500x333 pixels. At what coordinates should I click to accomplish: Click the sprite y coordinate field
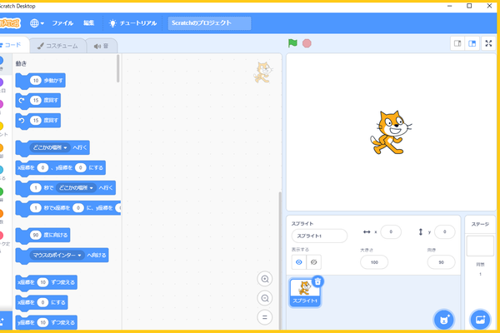pyautogui.click(x=444, y=231)
